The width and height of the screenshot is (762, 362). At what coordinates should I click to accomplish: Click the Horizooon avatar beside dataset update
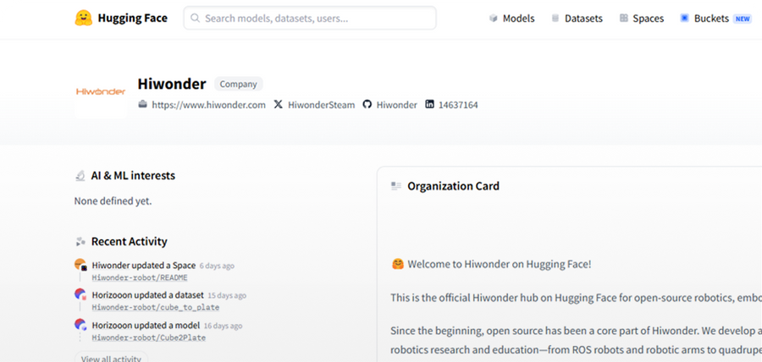pos(80,294)
